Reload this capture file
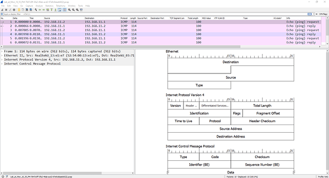 tap(31, 10)
